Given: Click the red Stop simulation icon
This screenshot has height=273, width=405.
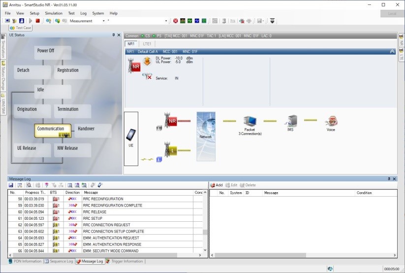Looking at the screenshot, I should click(37, 21).
